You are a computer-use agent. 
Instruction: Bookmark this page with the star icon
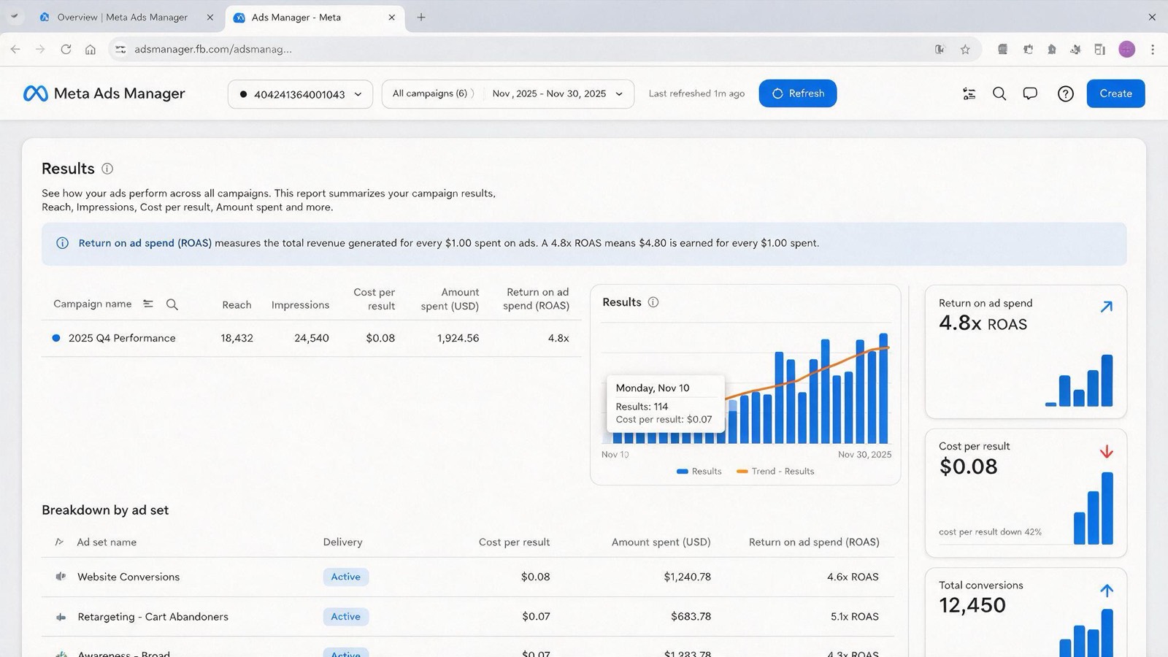[965, 50]
